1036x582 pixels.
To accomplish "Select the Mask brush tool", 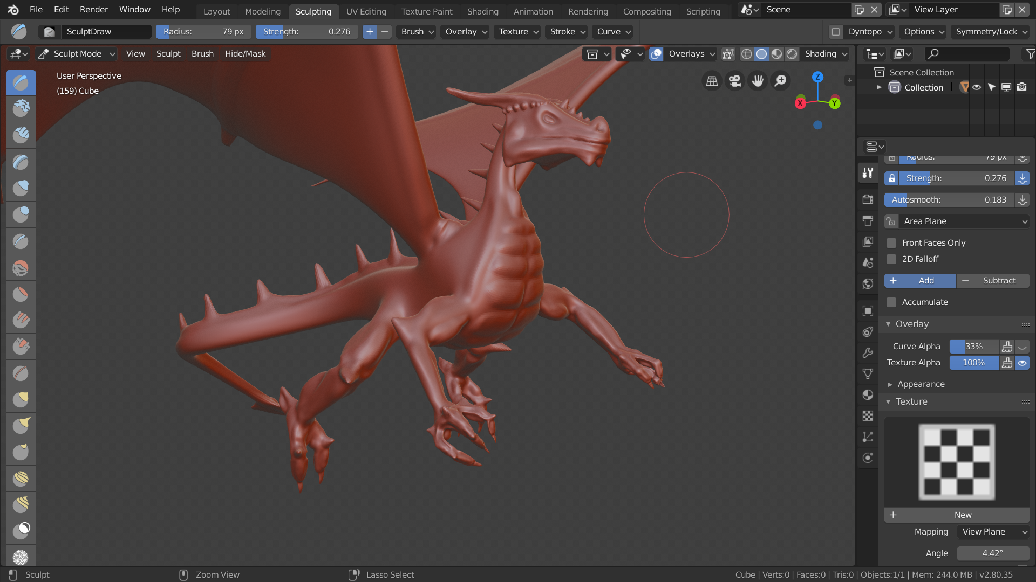I will point(21,531).
